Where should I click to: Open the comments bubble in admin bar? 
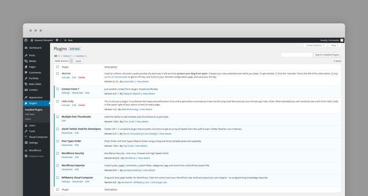57,40
